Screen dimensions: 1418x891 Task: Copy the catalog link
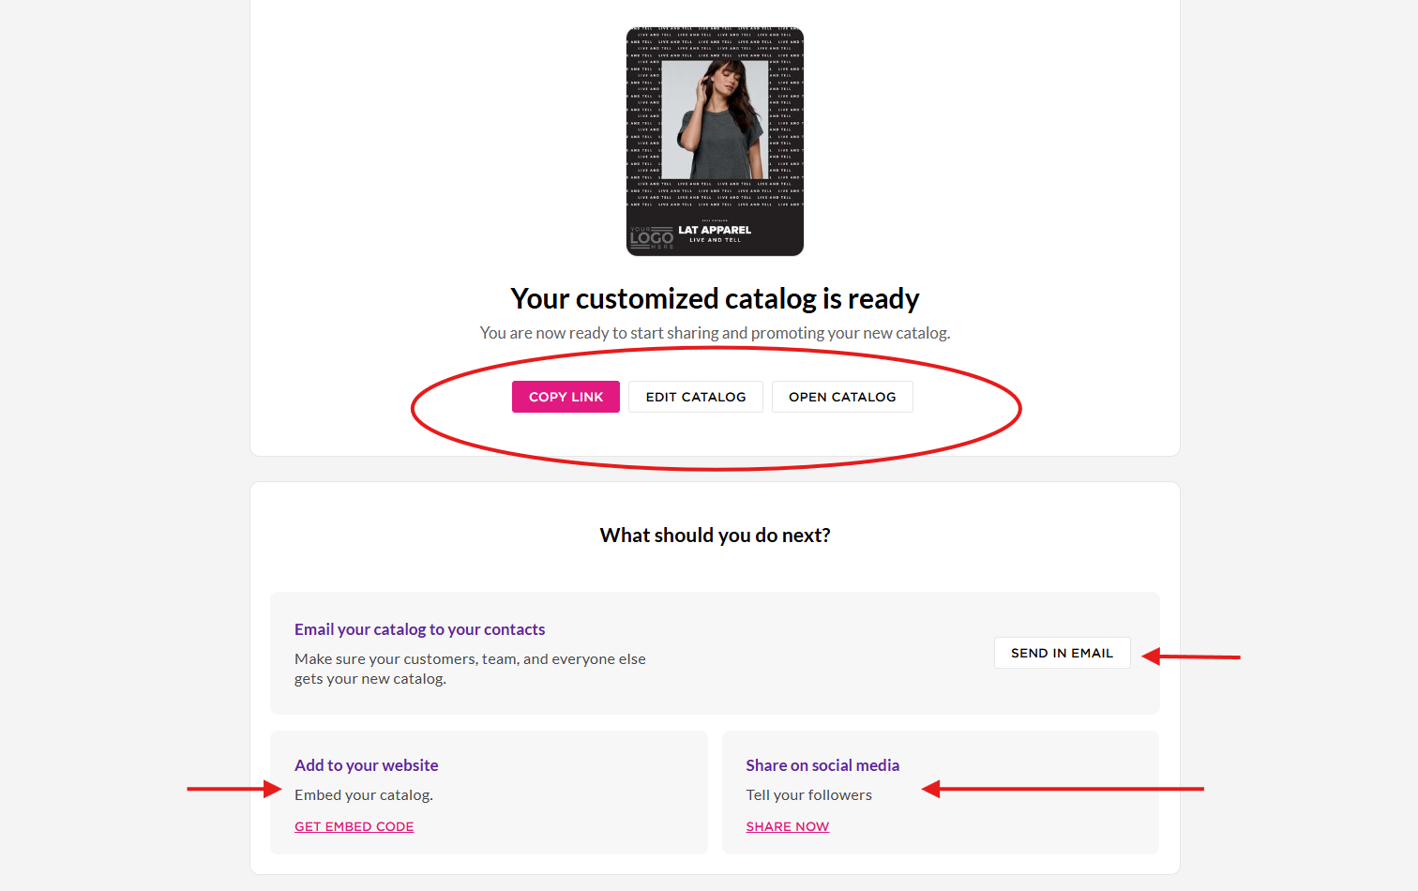(566, 397)
